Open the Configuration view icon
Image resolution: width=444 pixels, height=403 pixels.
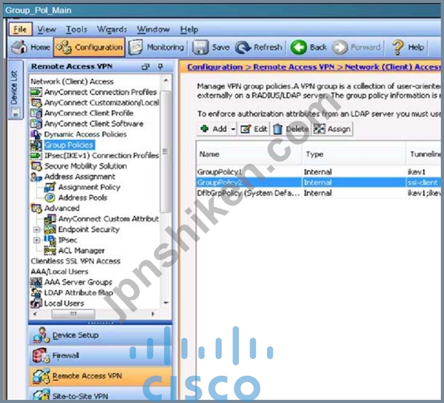(63, 47)
